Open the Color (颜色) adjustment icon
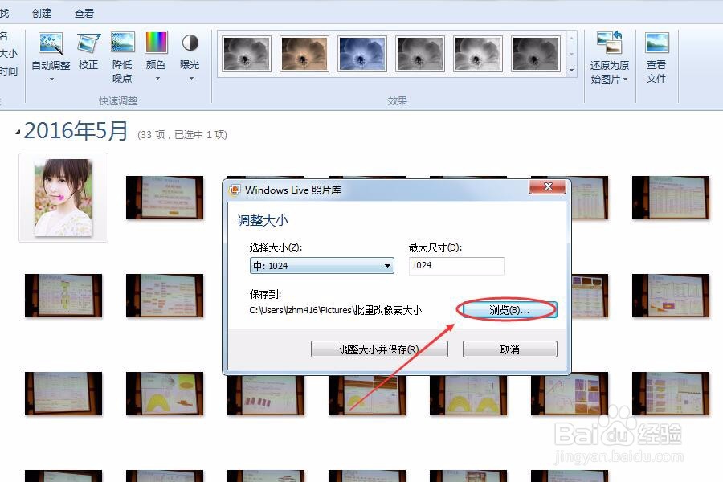The height and width of the screenshot is (482, 723). click(x=156, y=43)
